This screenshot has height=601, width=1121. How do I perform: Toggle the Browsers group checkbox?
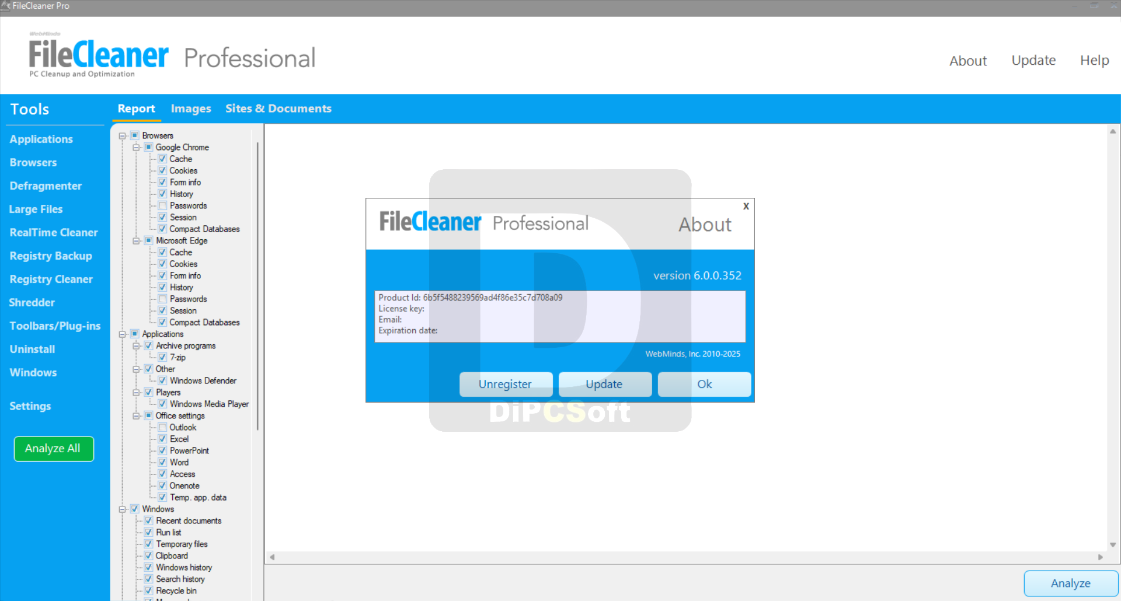point(135,136)
